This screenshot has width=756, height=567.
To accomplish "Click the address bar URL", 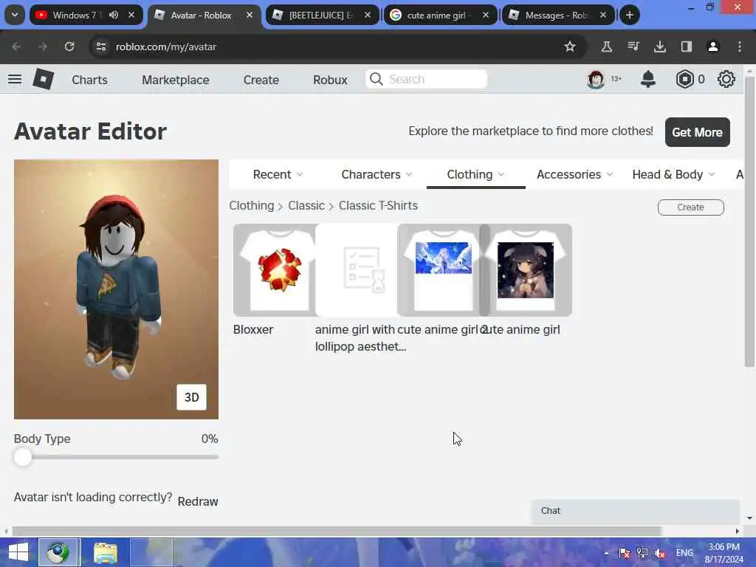I will [166, 47].
